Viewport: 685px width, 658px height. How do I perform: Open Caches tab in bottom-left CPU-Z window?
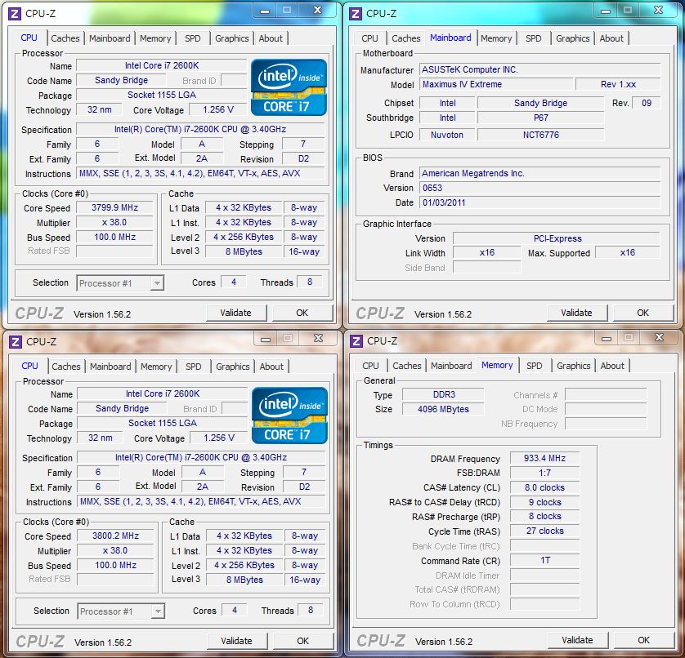point(66,367)
